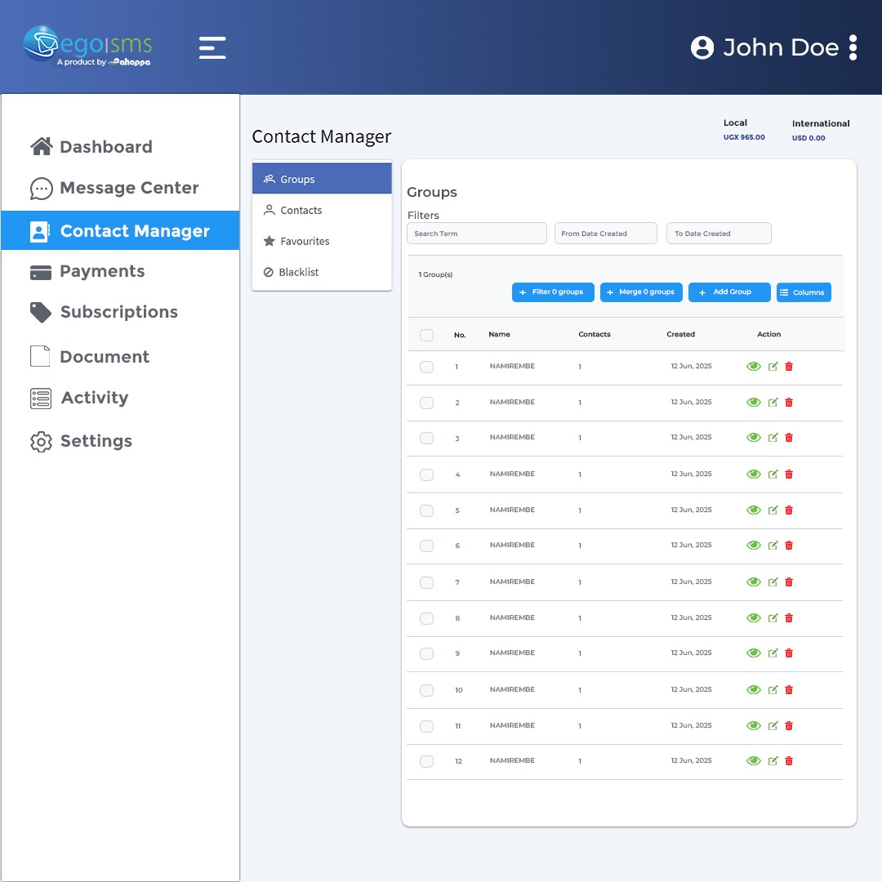882x882 pixels.
Task: Click the Contacts column header
Action: 595,334
